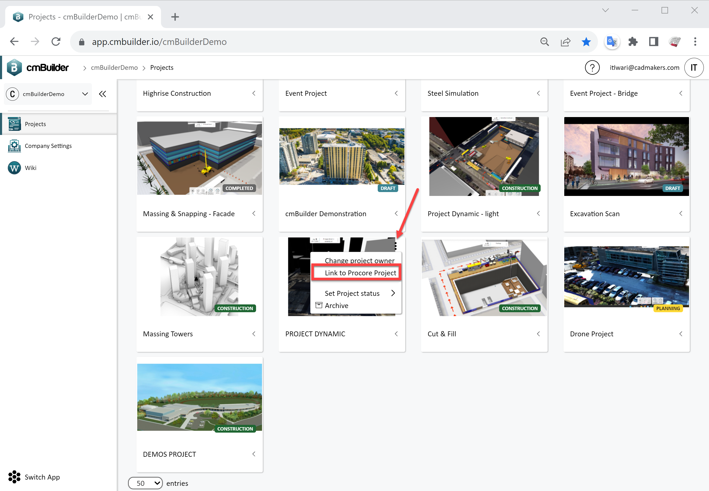
Task: Toggle the browser side panel icon
Action: (654, 42)
